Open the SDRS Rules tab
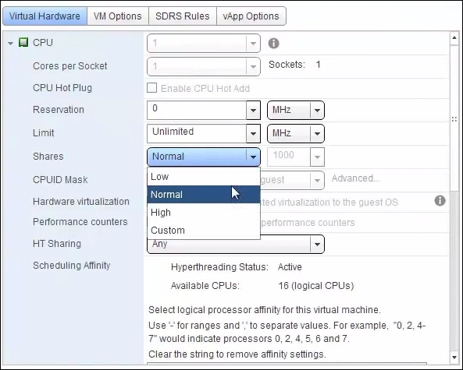This screenshot has height=370, width=463. pos(183,16)
